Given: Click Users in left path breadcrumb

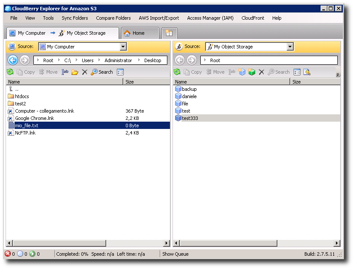Looking at the screenshot, I should click(88, 60).
